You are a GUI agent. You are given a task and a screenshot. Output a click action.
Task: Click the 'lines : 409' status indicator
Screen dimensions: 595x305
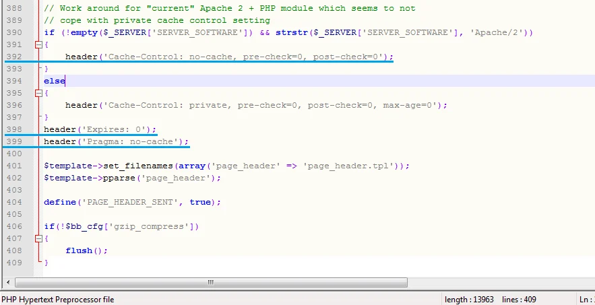point(519,300)
